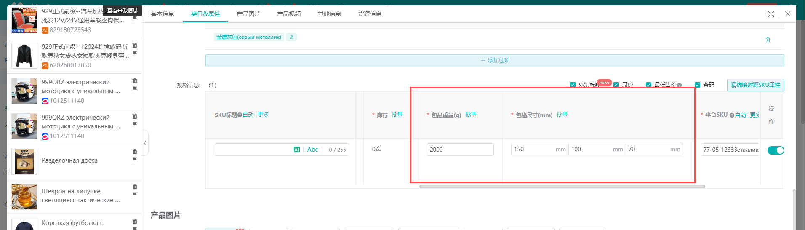Click AI icon in SKU title field
The width and height of the screenshot is (805, 230).
(297, 150)
